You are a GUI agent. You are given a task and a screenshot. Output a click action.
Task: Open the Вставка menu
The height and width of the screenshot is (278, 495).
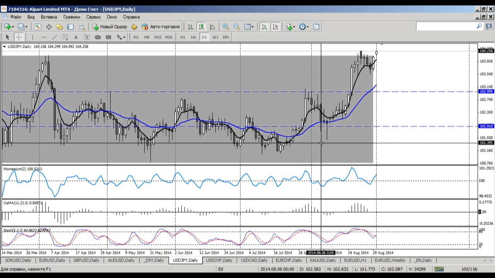[49, 17]
